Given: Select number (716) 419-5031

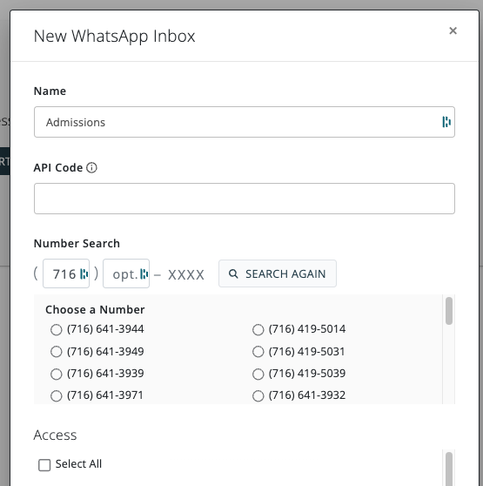Looking at the screenshot, I should [258, 352].
